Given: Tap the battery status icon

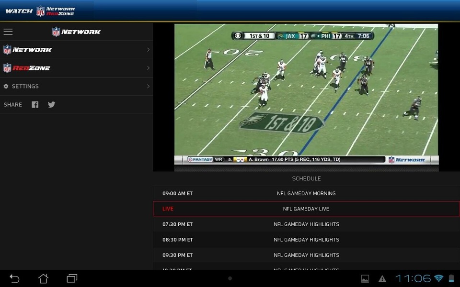Looking at the screenshot, I should click(451, 278).
